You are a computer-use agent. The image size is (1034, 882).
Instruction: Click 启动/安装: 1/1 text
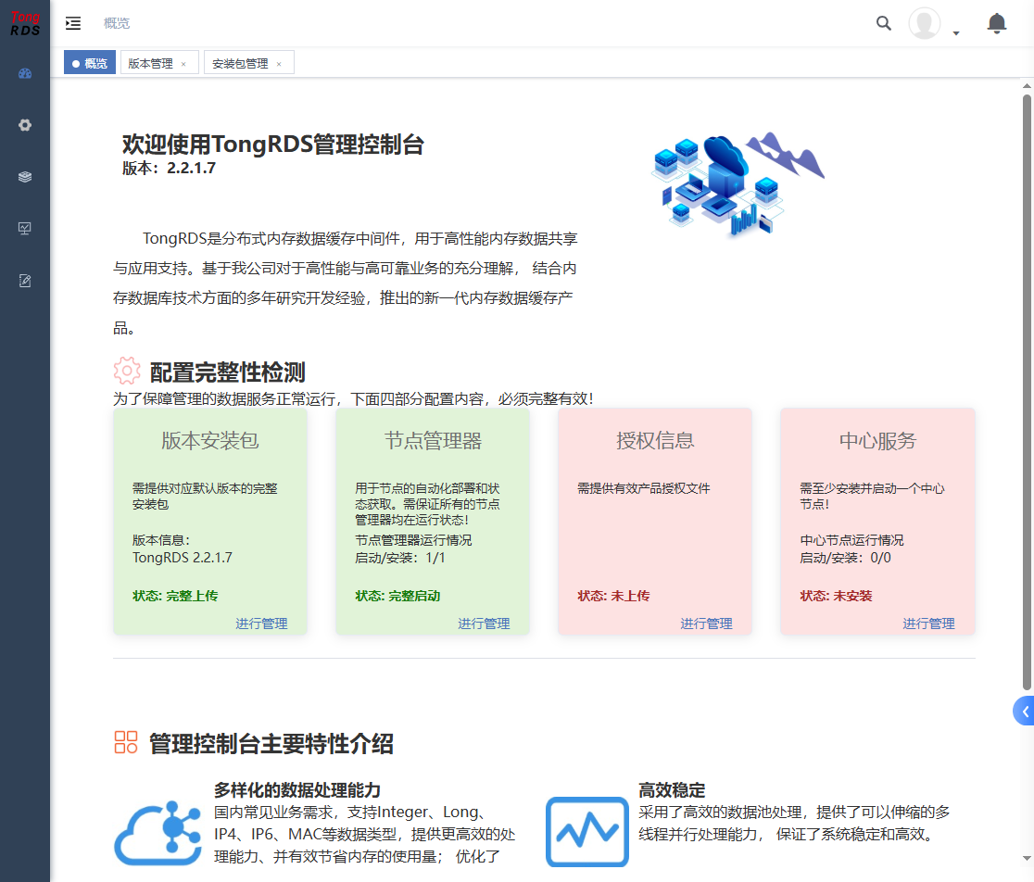[x=400, y=559]
